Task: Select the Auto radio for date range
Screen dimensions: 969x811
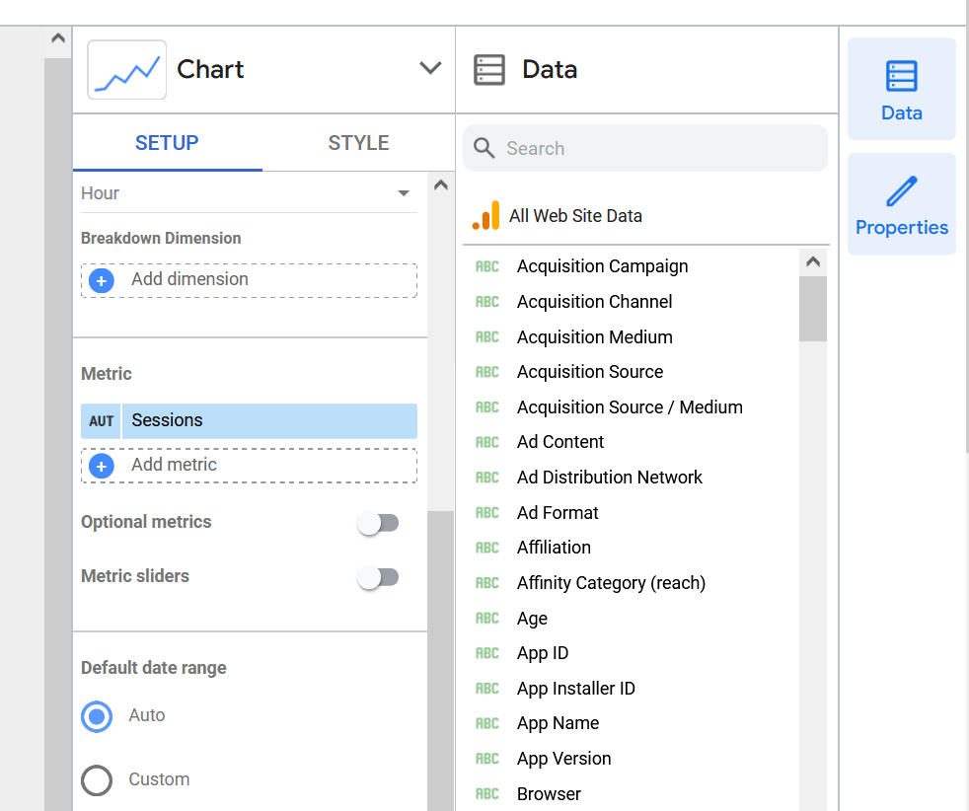Action: click(x=97, y=715)
